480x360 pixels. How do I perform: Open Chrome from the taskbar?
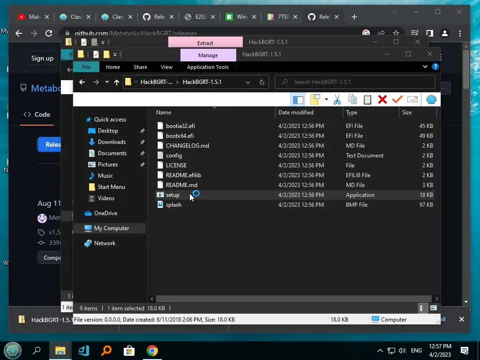(x=152, y=351)
